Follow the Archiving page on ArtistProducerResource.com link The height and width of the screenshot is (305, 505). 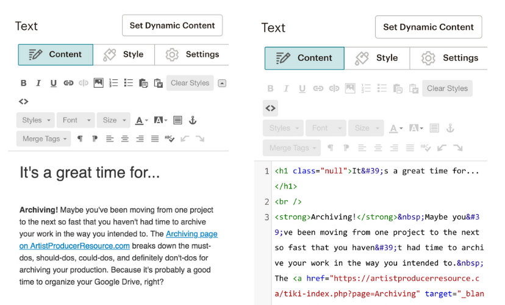pos(191,234)
